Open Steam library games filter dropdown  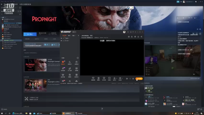[x=16, y=11]
